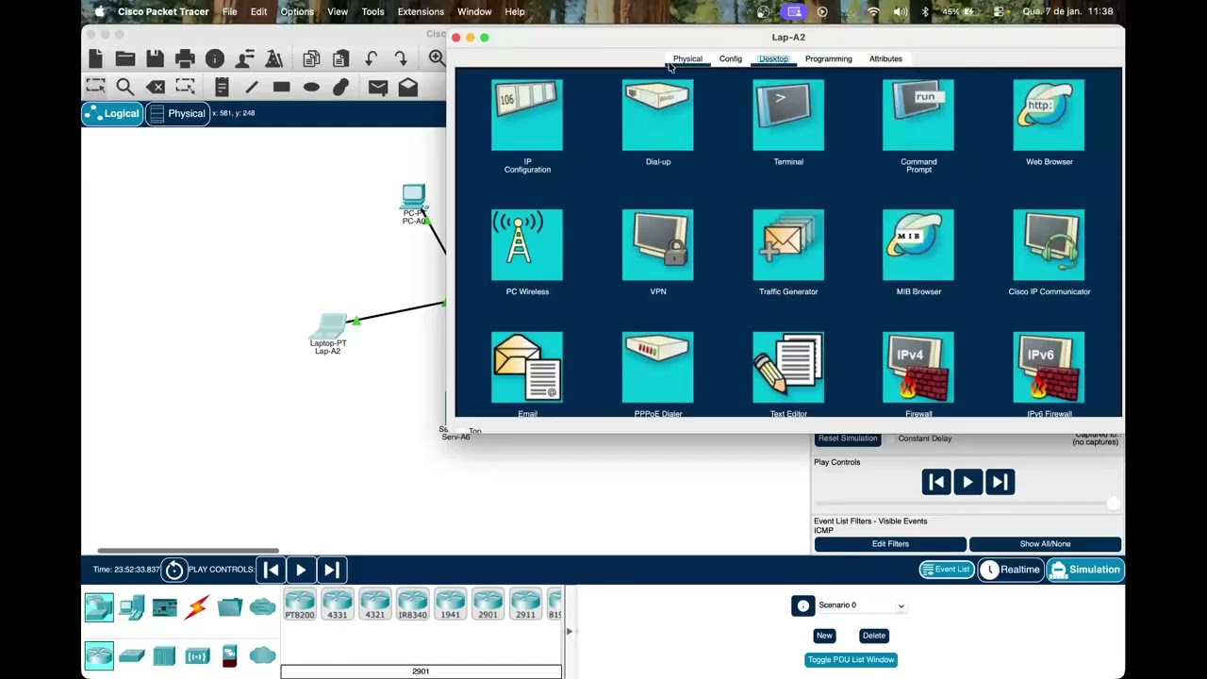1207x679 pixels.
Task: Click the Reset Simulation button
Action: click(847, 439)
